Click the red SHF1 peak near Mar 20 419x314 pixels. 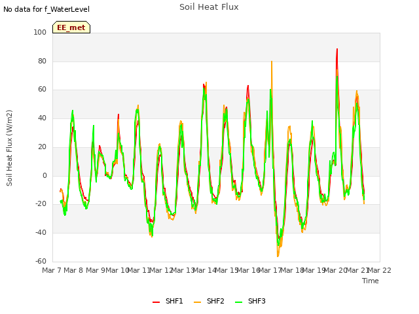[337, 50]
